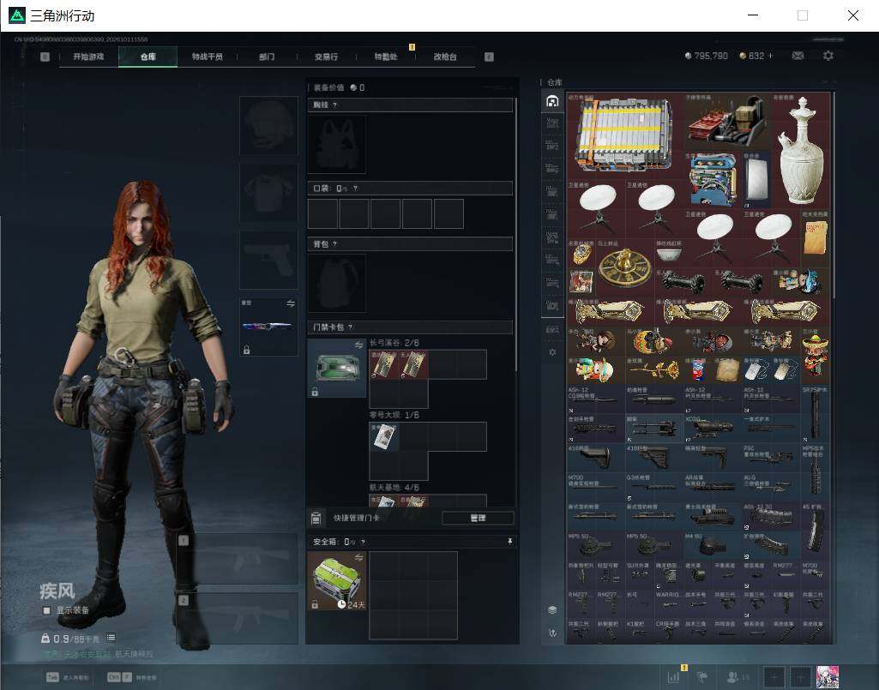
Task: Open the mail envelope icon
Action: [x=798, y=56]
